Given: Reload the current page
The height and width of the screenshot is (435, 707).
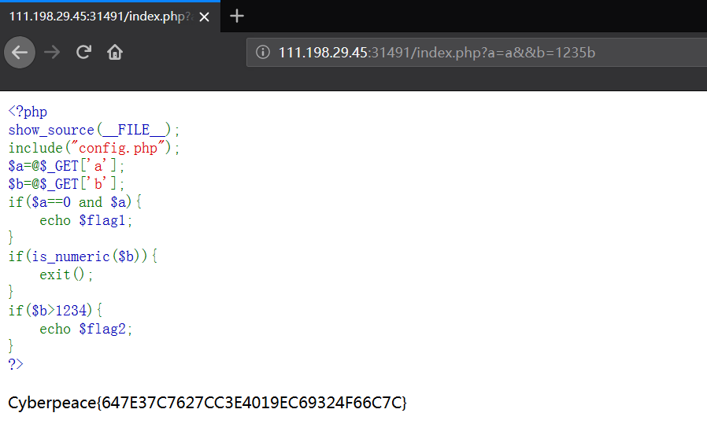Looking at the screenshot, I should click(84, 52).
